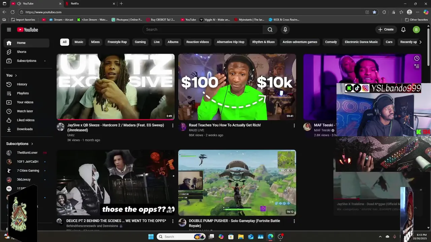Screen dimensions: 431x242
Task: Click Unitz channel avatar
Action: [x=61, y=127]
